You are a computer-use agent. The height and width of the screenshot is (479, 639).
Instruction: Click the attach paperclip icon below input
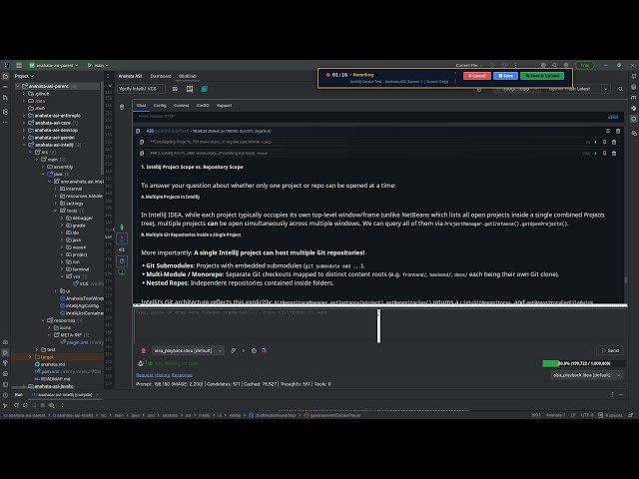pos(233,350)
